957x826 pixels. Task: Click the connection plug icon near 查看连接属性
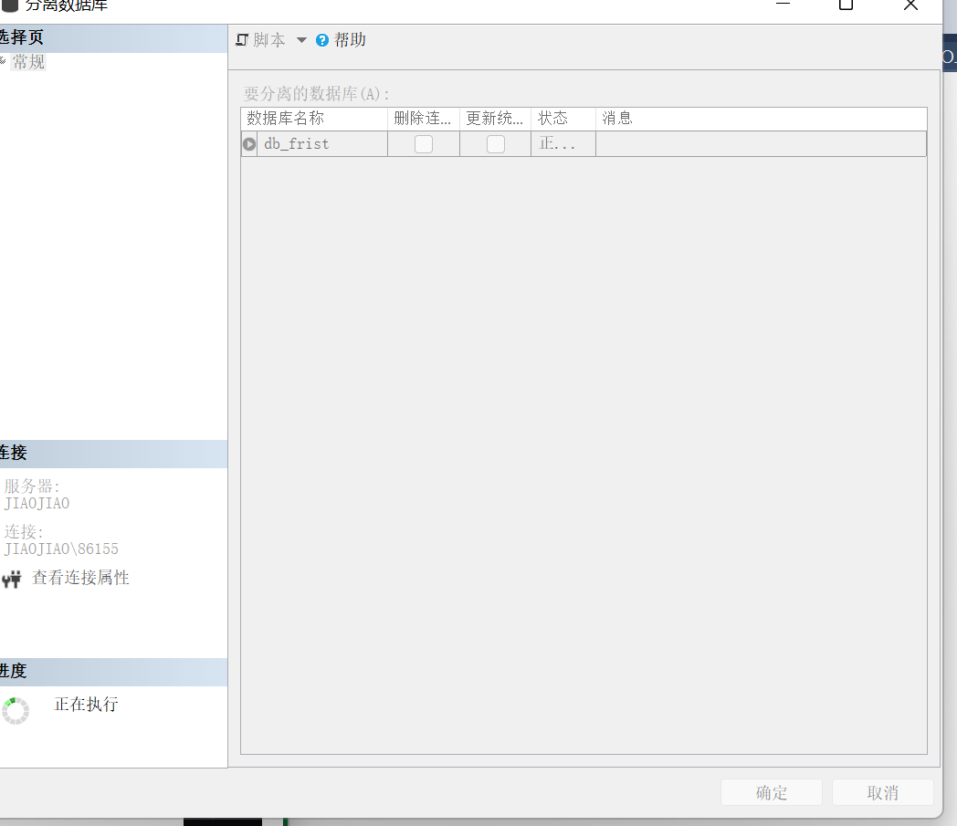pyautogui.click(x=12, y=579)
